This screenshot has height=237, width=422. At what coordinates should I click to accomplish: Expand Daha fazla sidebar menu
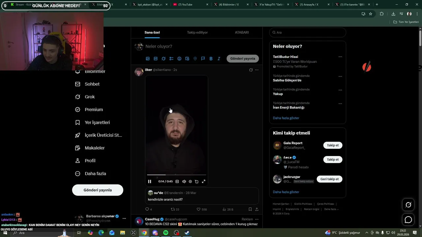91,173
